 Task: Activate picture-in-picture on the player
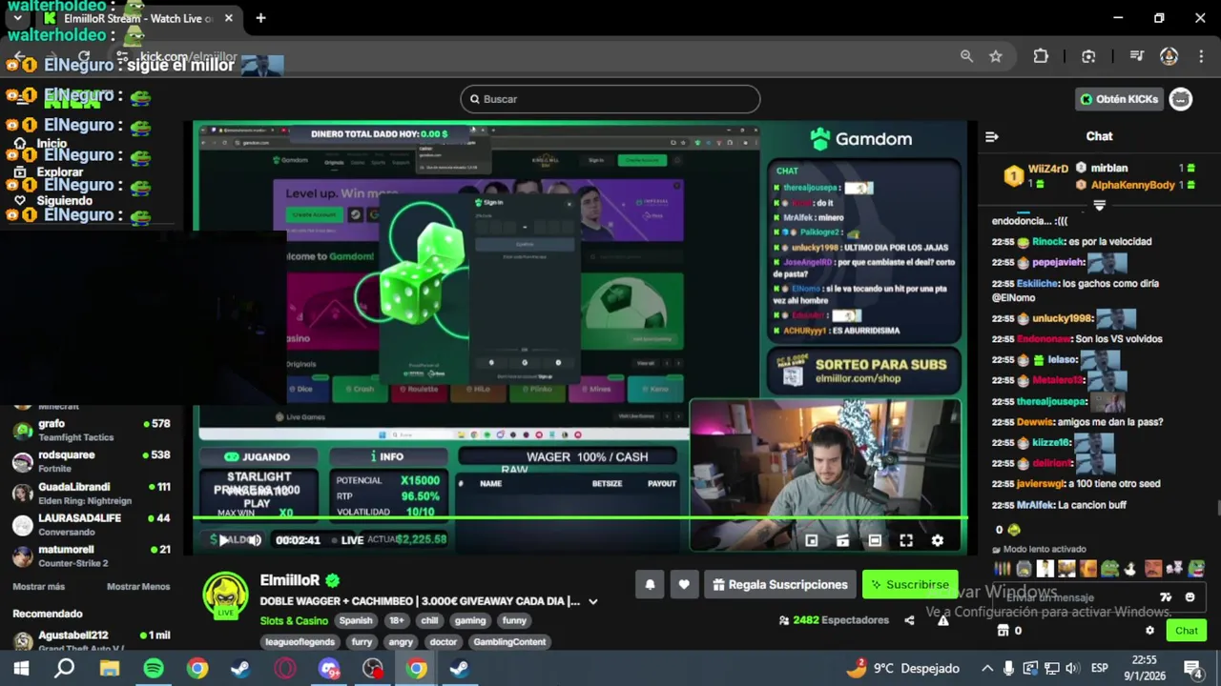(x=811, y=540)
